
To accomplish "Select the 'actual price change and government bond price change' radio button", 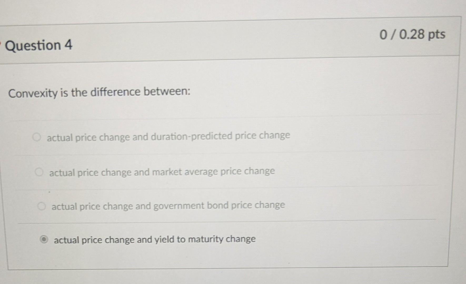I will tap(42, 206).
